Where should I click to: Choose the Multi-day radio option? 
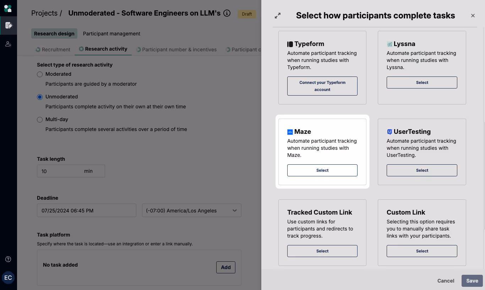40,120
